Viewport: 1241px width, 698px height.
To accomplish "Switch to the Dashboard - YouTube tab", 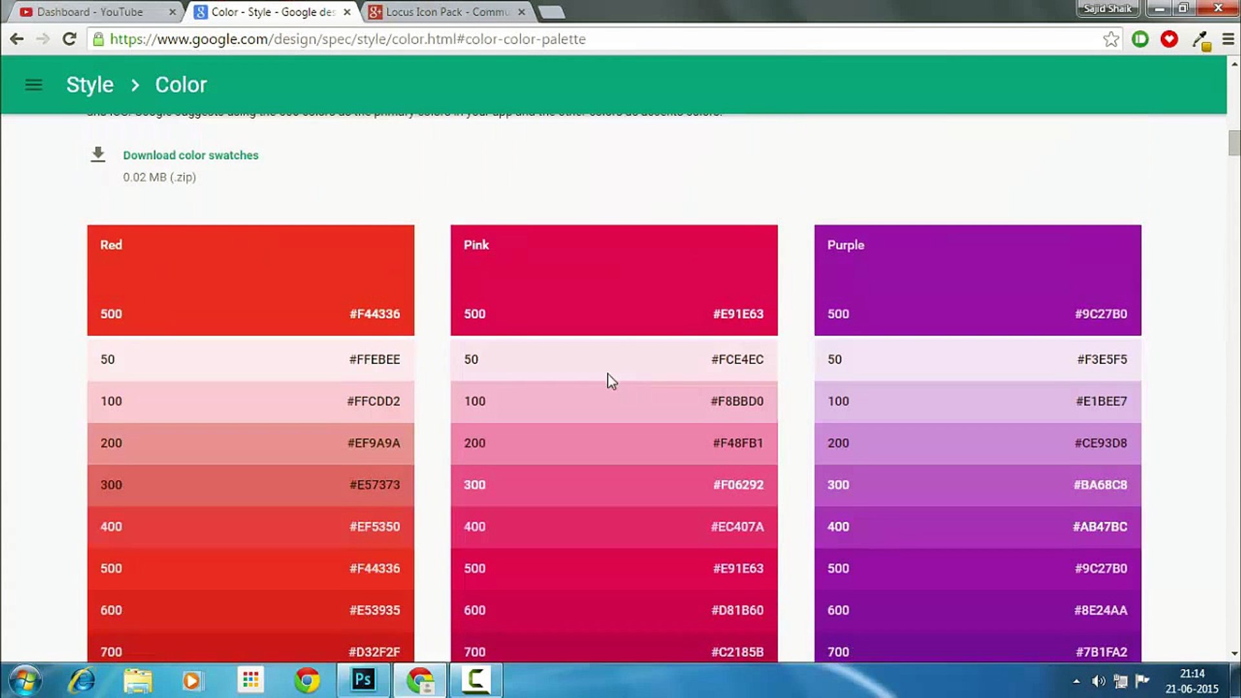I will click(90, 12).
